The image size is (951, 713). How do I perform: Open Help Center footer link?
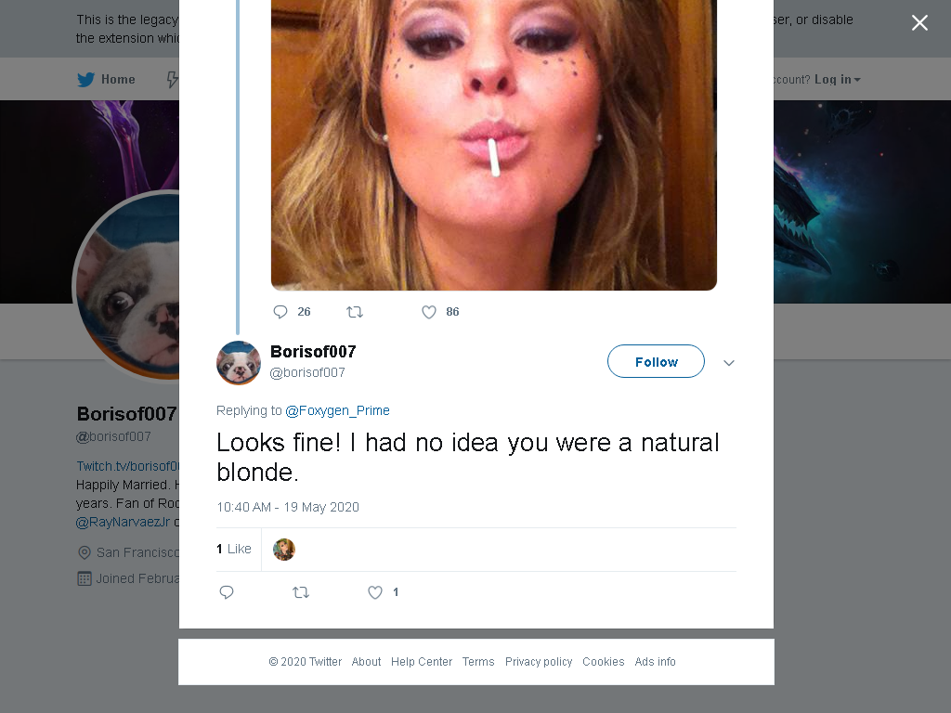coord(422,661)
